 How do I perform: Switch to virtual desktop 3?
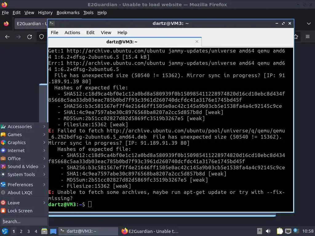click(x=29, y=231)
